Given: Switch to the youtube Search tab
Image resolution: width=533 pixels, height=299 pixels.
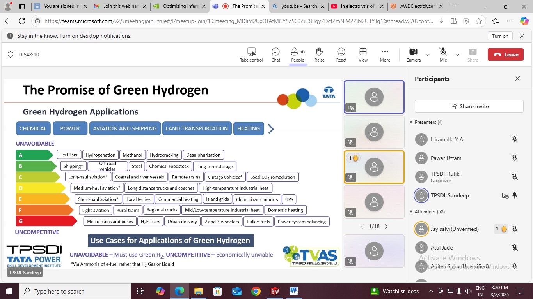Looking at the screenshot, I should tap(298, 6).
